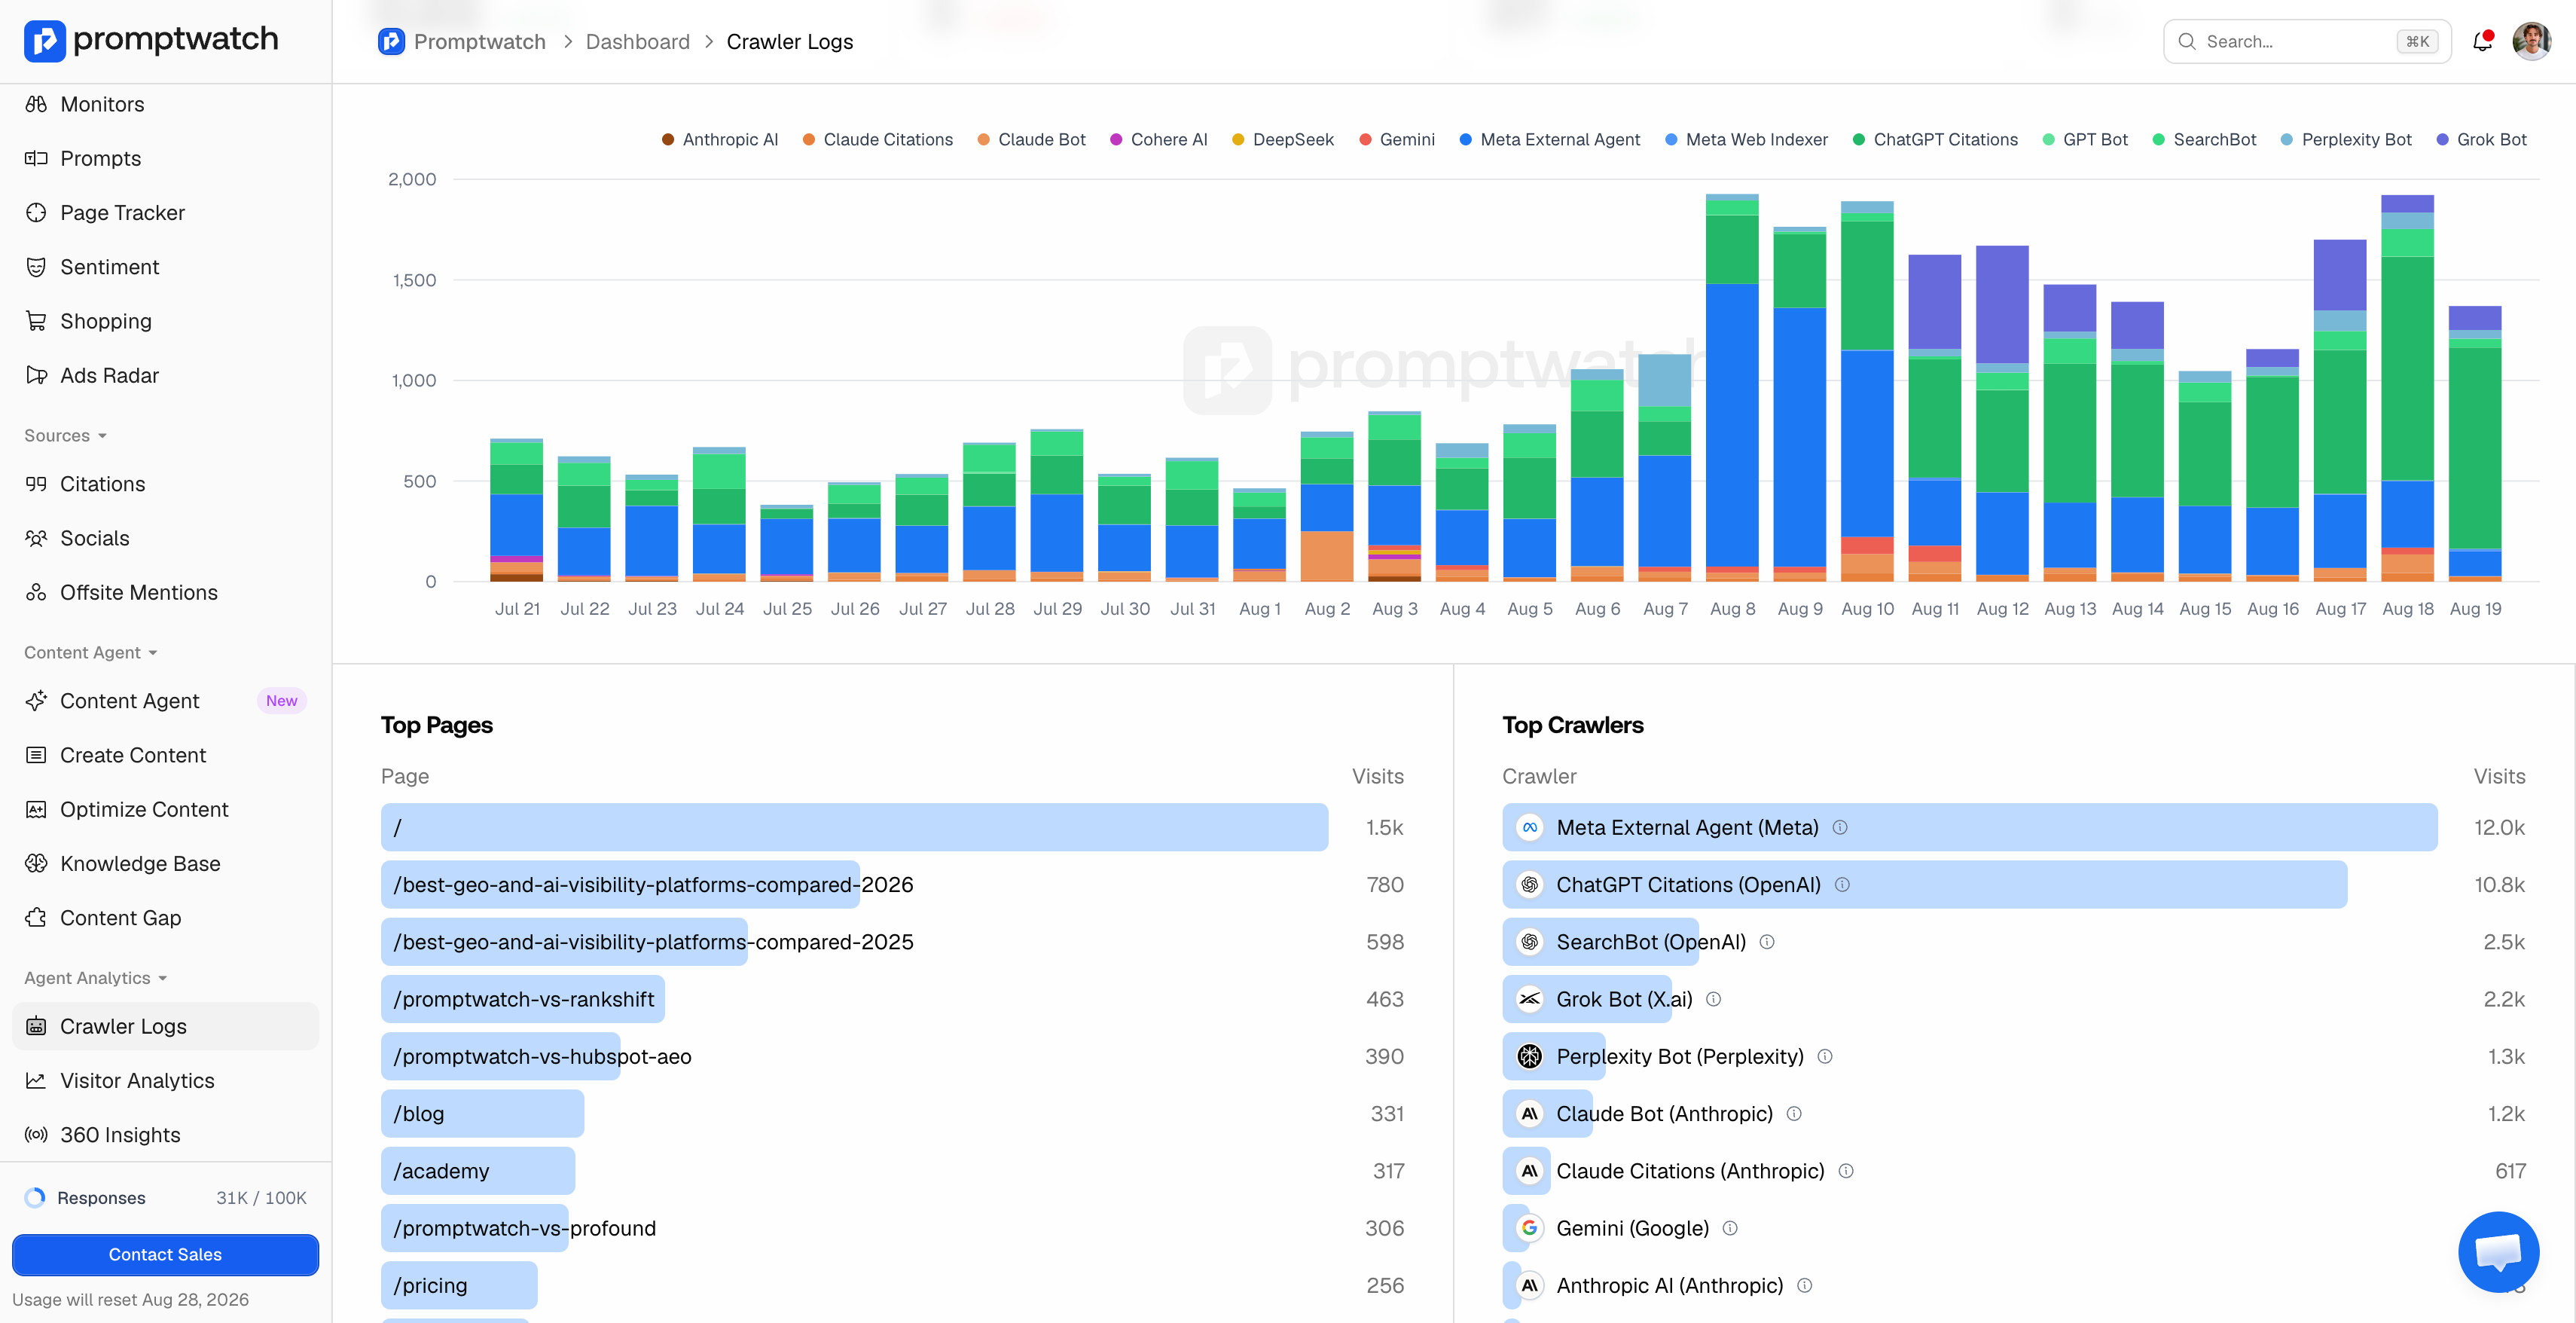The width and height of the screenshot is (2576, 1323).
Task: Click the Visitor Analytics chart icon
Action: point(36,1080)
